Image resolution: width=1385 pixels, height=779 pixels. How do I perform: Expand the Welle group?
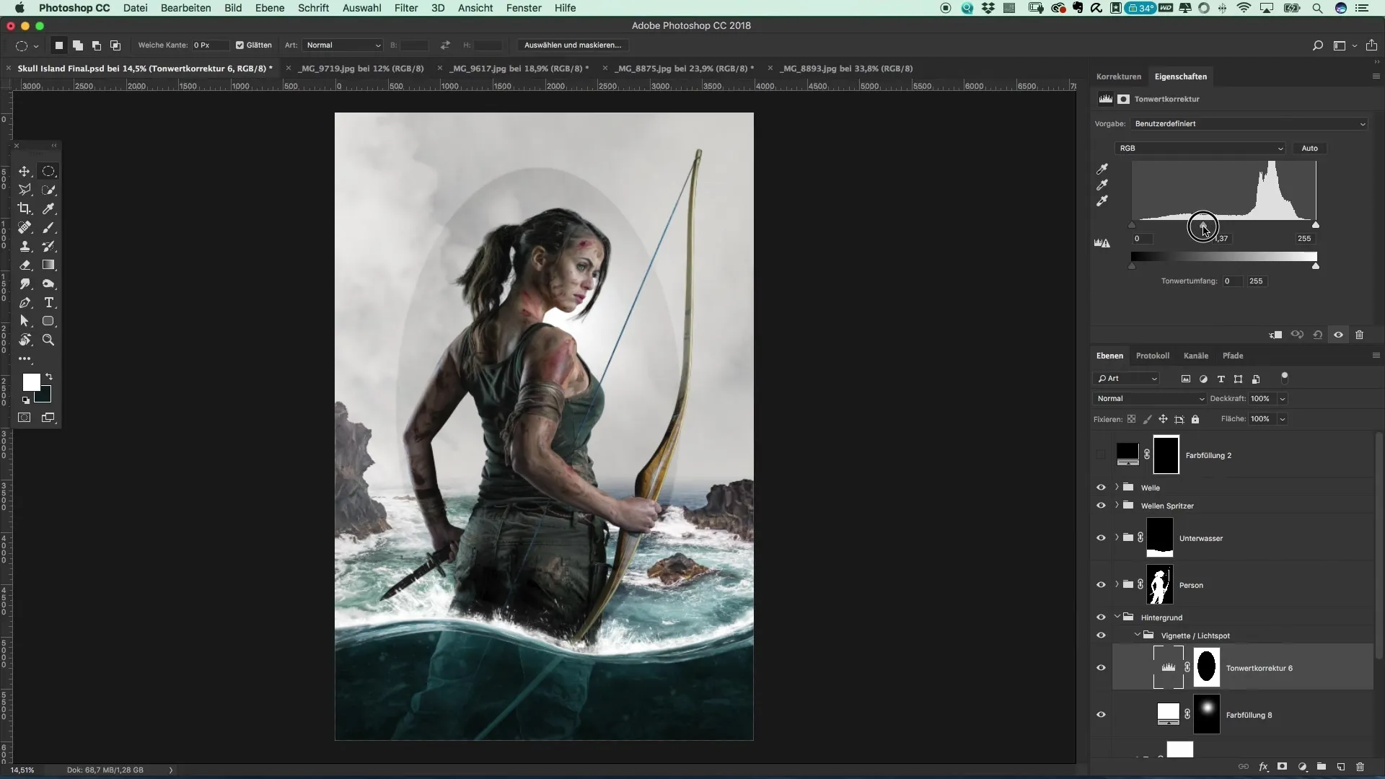tap(1117, 487)
